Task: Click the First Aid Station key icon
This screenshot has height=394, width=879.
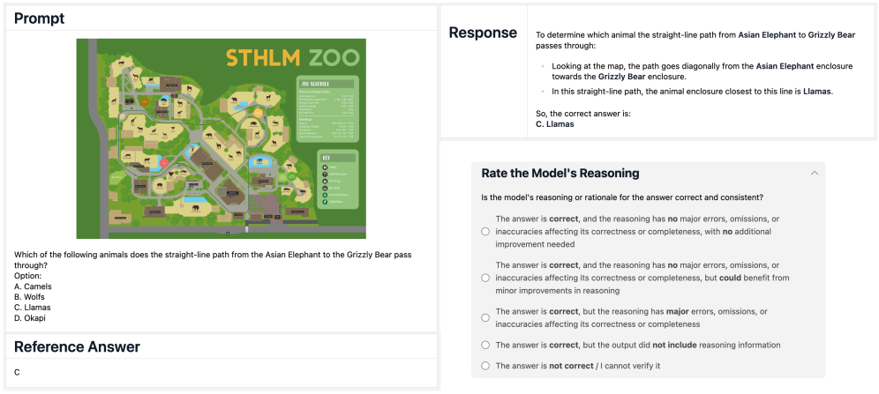Action: point(325,196)
